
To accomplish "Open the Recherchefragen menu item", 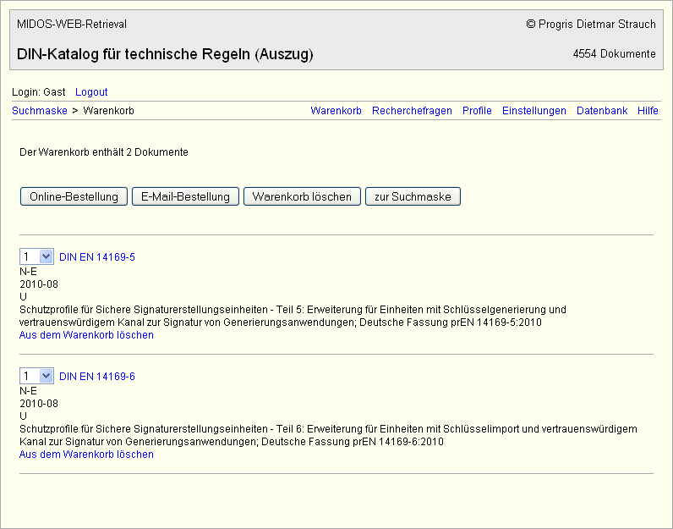I will (412, 111).
